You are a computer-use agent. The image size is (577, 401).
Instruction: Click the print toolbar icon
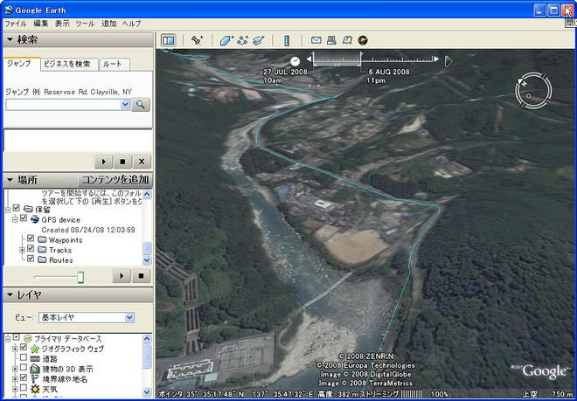click(x=331, y=40)
